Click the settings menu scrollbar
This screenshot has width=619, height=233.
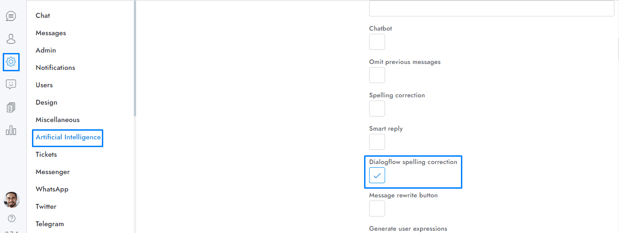tap(135, 59)
